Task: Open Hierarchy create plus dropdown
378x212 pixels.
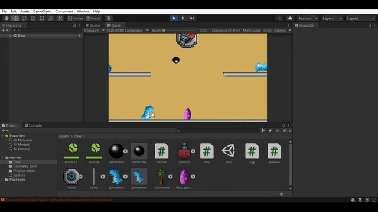Action: (x=5, y=31)
